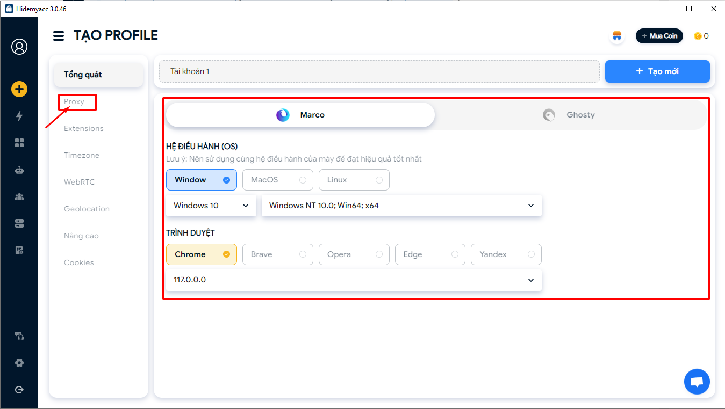Open the Timezone settings section
This screenshot has width=725, height=409.
click(82, 155)
